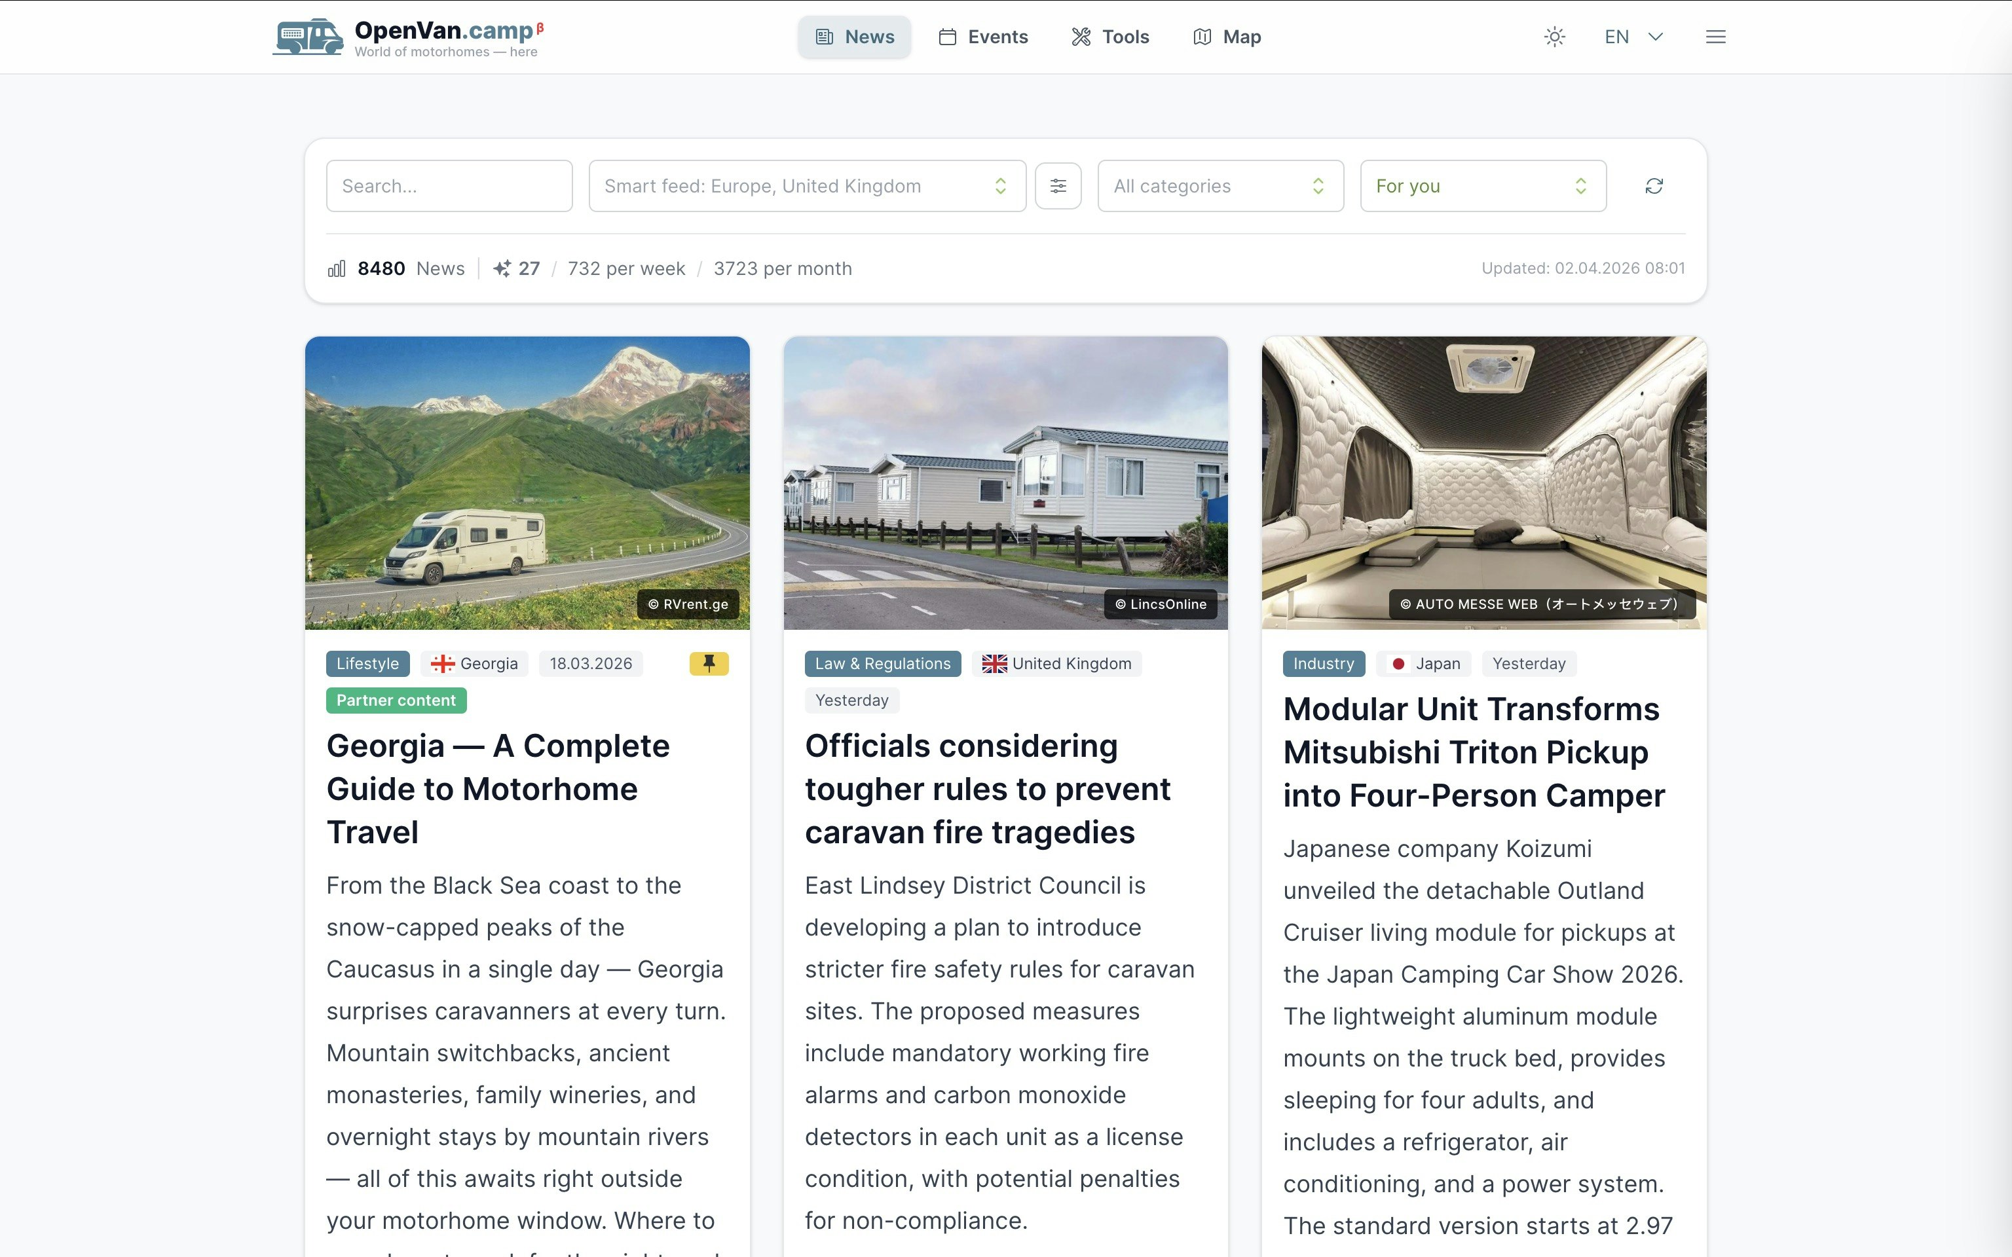Click inside the Search input field

449,185
